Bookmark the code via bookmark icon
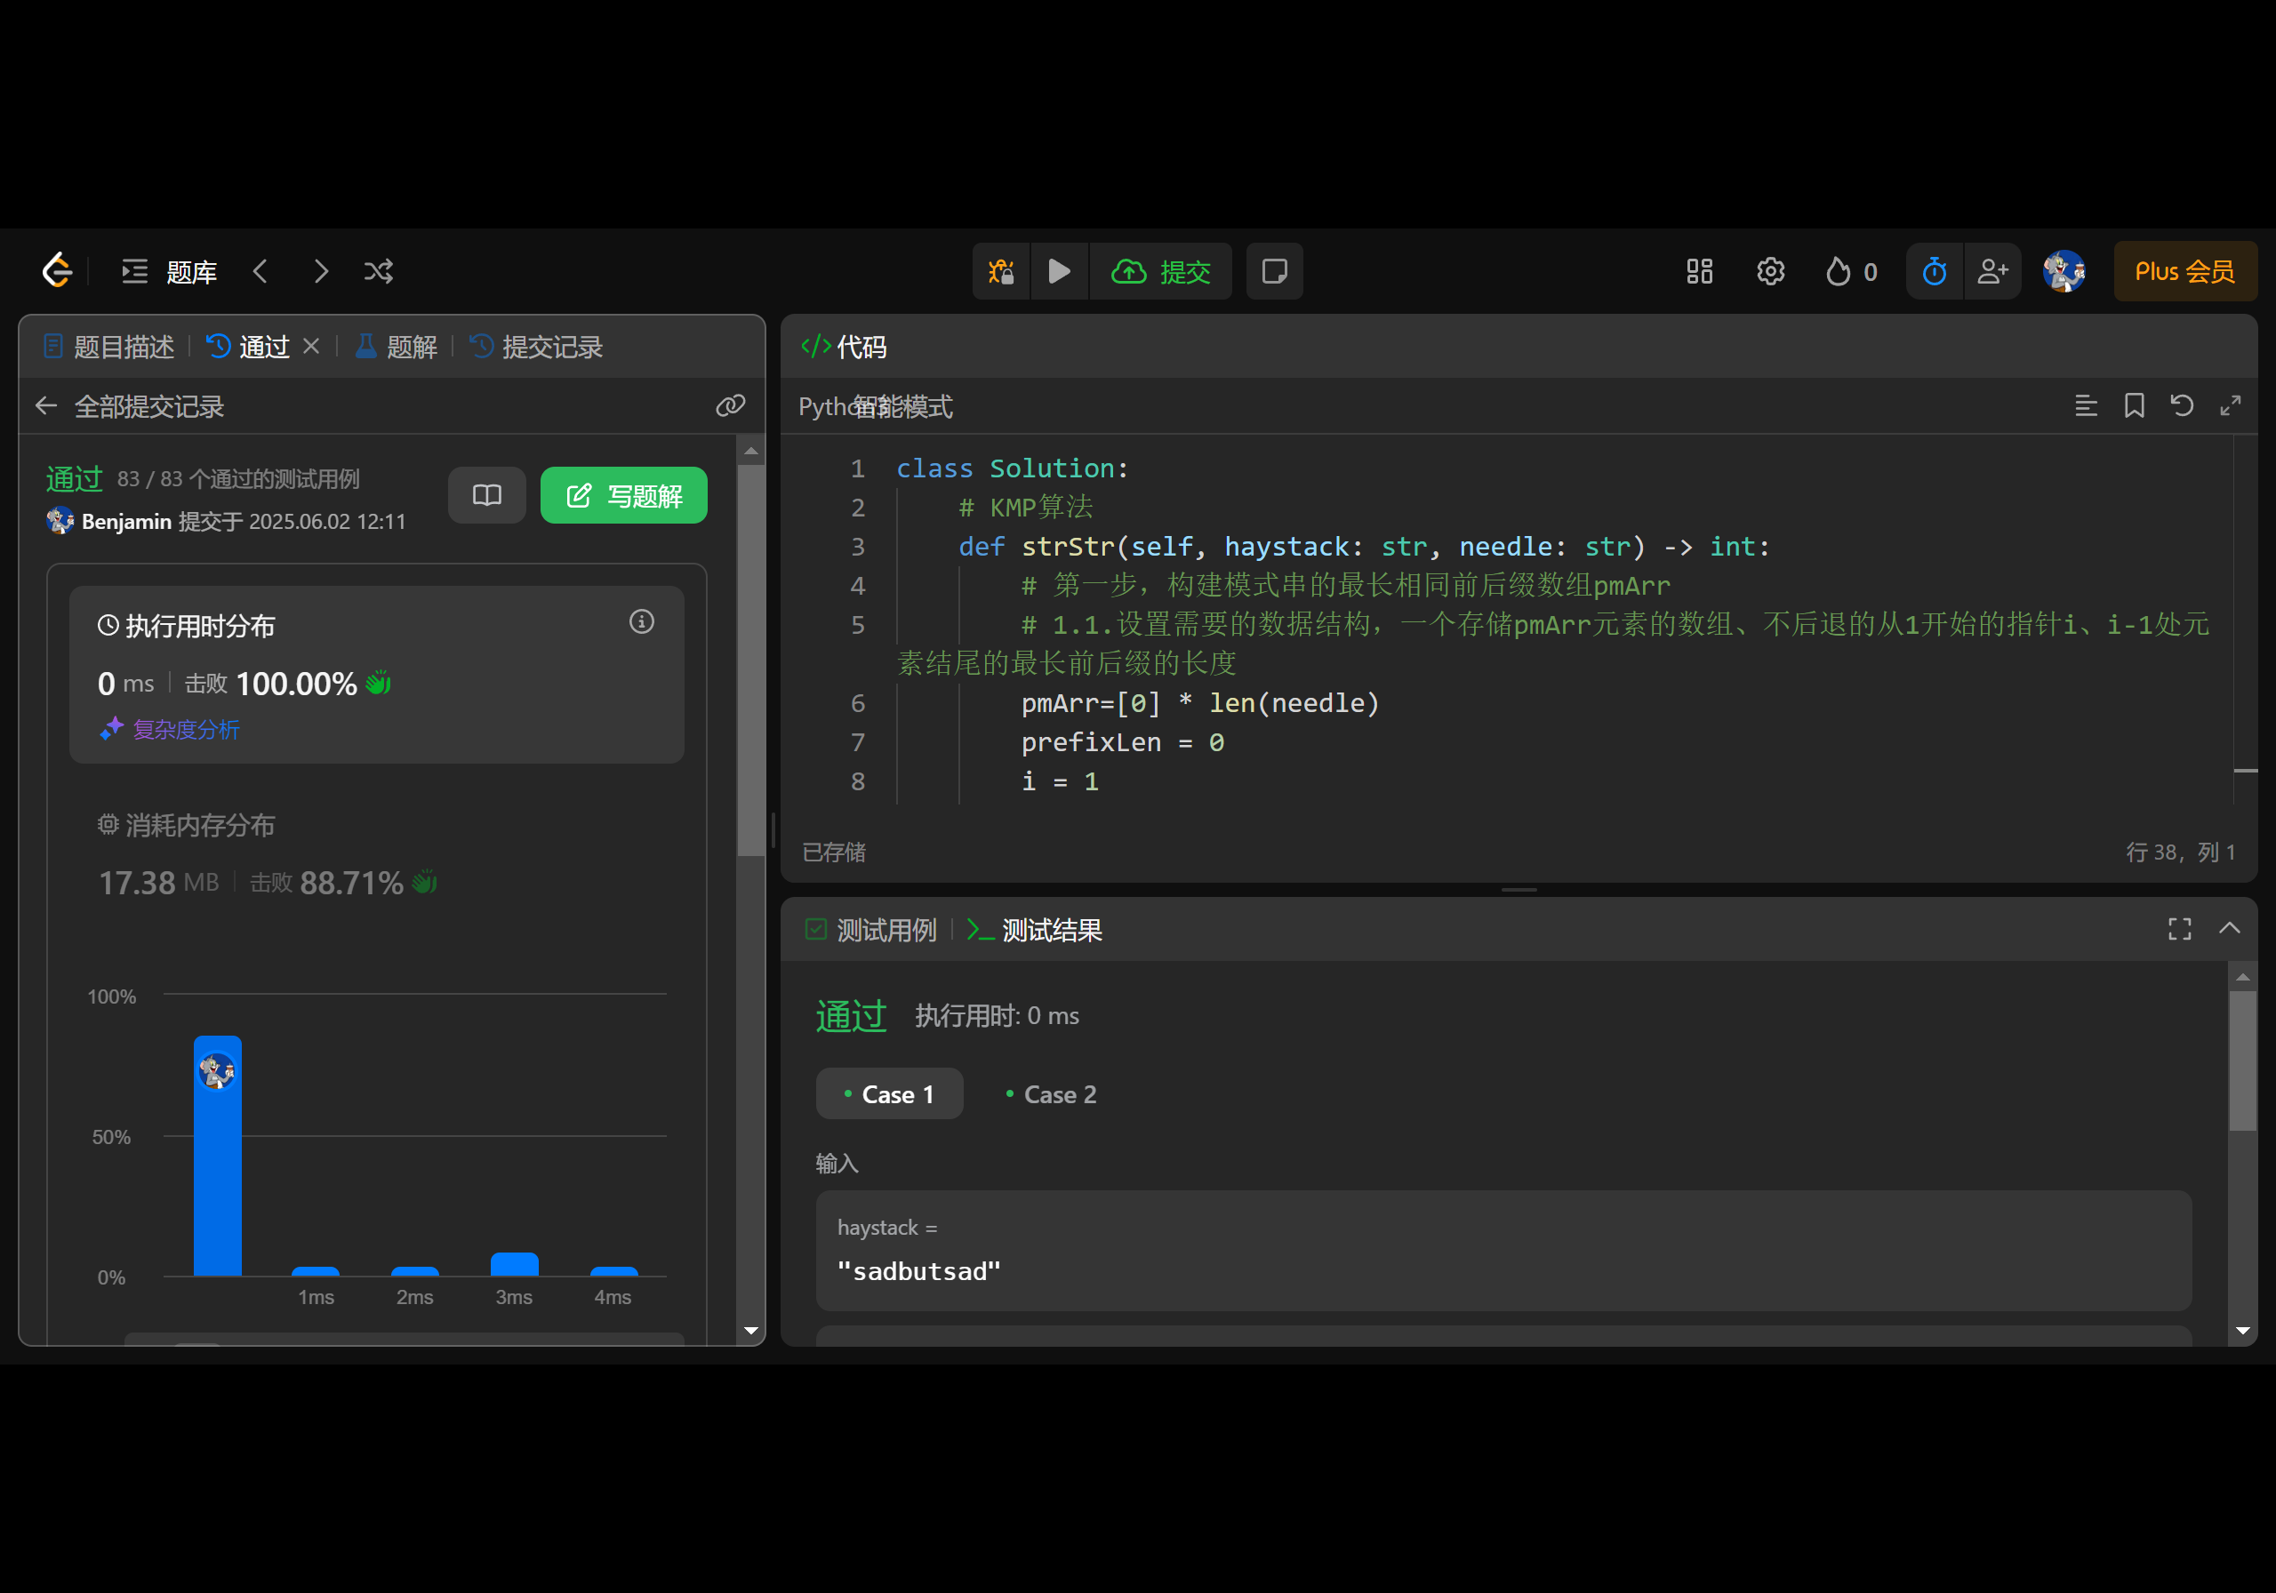 pyautogui.click(x=2135, y=405)
